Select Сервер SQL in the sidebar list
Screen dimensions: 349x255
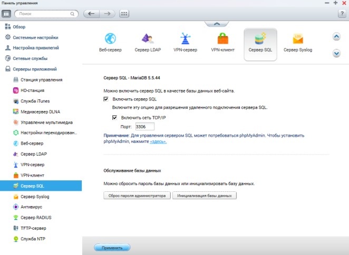tap(41, 186)
